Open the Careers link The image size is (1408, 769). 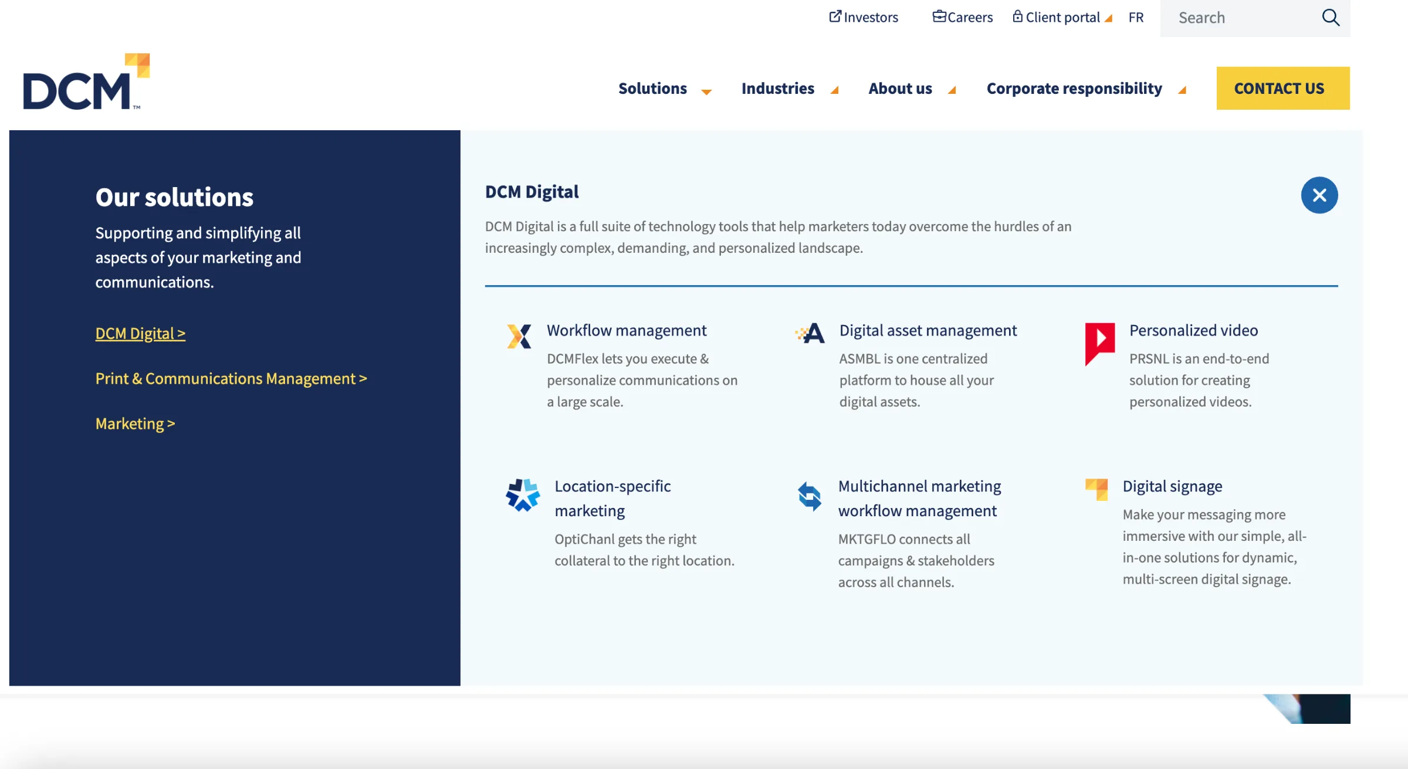click(970, 17)
